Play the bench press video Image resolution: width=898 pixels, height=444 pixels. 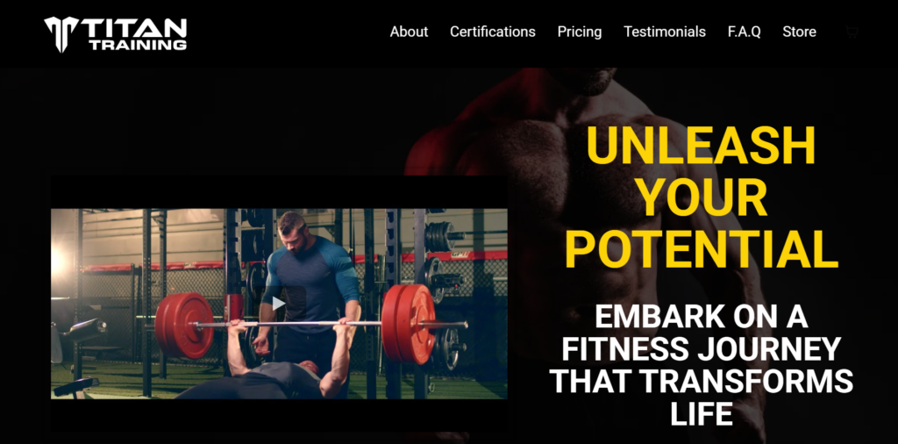[278, 304]
